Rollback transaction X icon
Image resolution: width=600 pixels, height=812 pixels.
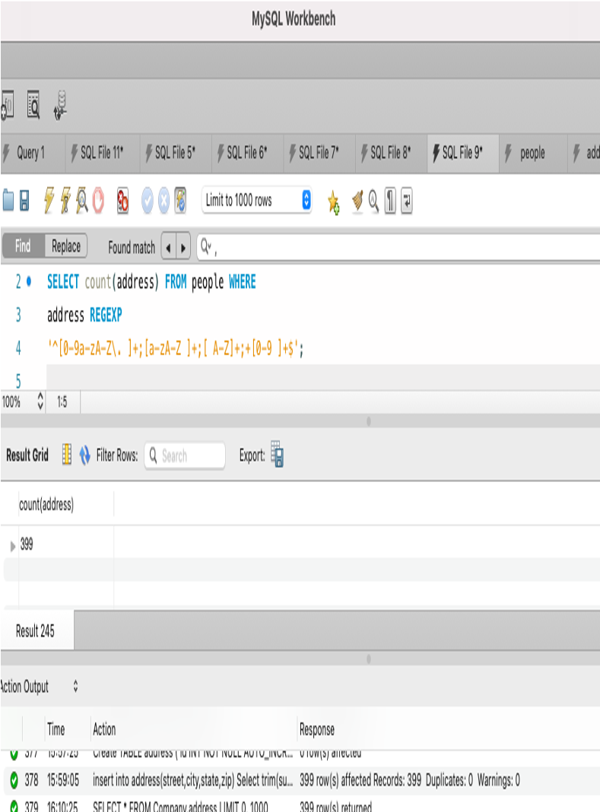[163, 201]
